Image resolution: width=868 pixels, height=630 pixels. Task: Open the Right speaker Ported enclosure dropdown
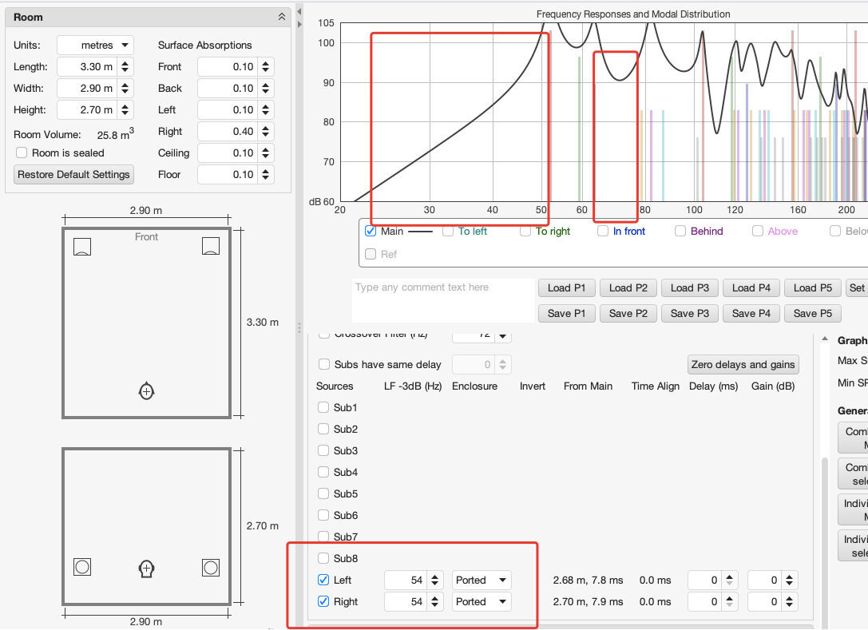(x=482, y=602)
